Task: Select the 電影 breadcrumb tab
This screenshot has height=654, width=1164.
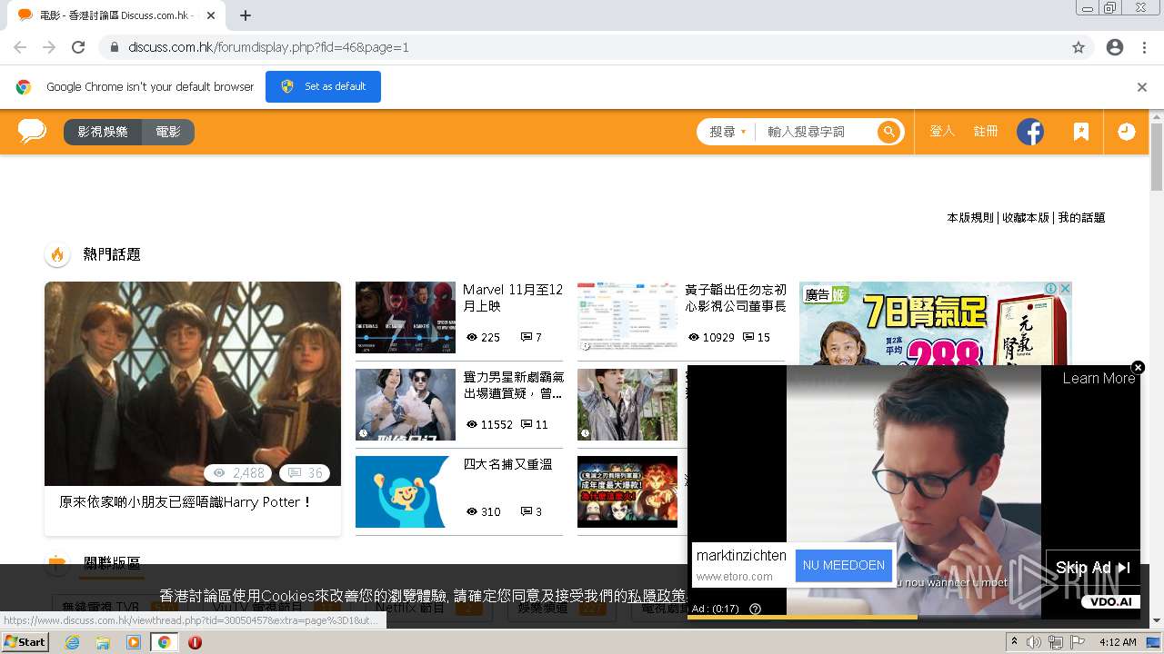Action: tap(168, 132)
